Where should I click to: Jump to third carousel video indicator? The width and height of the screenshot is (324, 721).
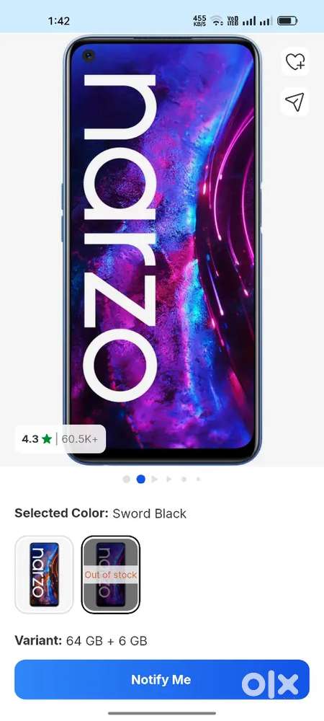[x=155, y=479]
